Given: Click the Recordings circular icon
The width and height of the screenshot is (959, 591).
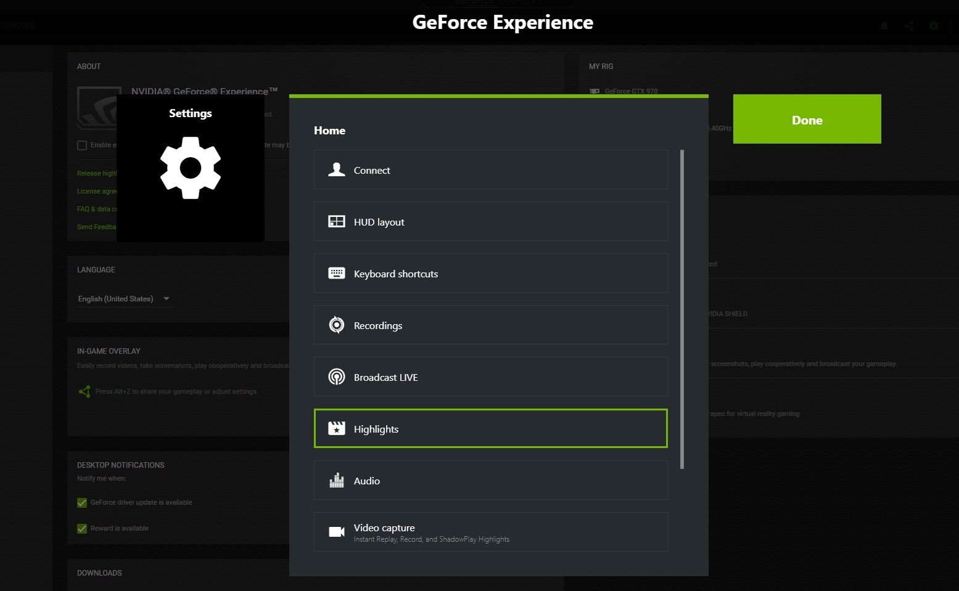Looking at the screenshot, I should click(336, 325).
